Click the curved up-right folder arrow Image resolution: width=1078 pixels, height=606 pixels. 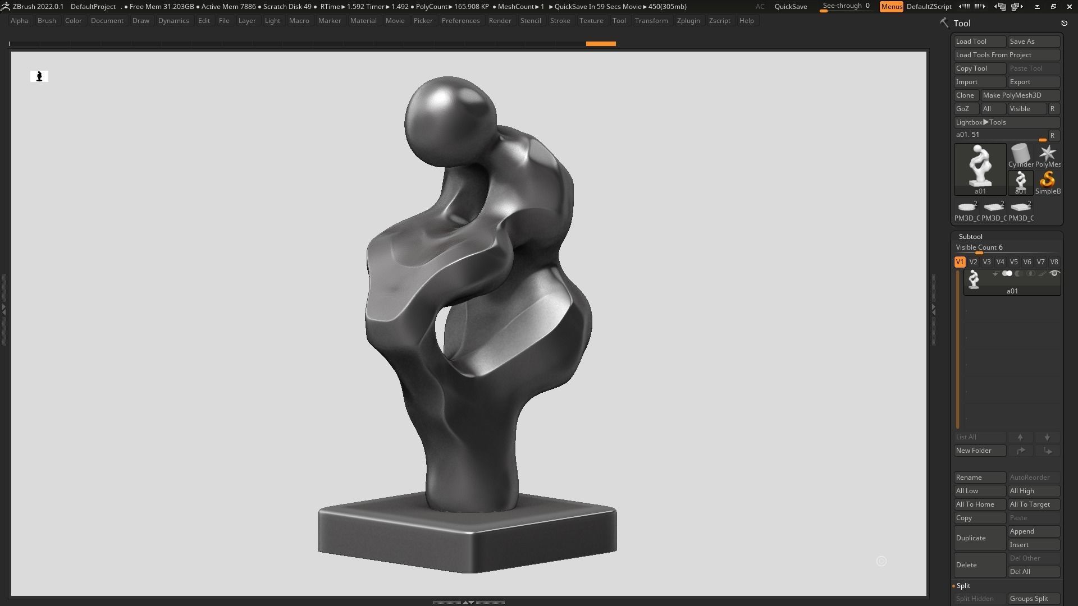(1020, 451)
